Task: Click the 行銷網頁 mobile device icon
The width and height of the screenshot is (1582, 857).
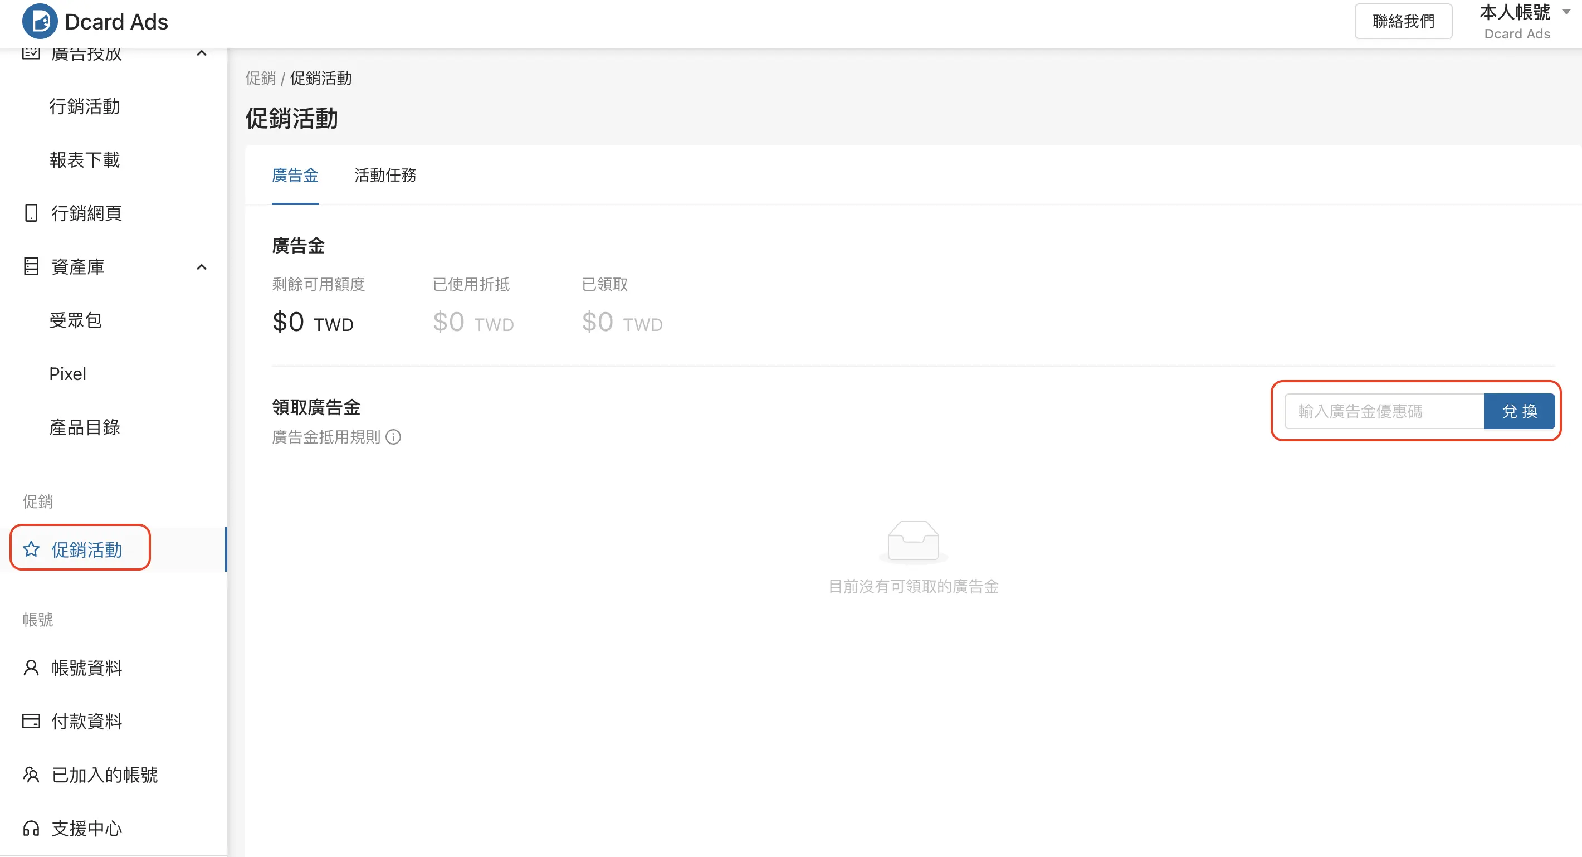Action: coord(31,213)
